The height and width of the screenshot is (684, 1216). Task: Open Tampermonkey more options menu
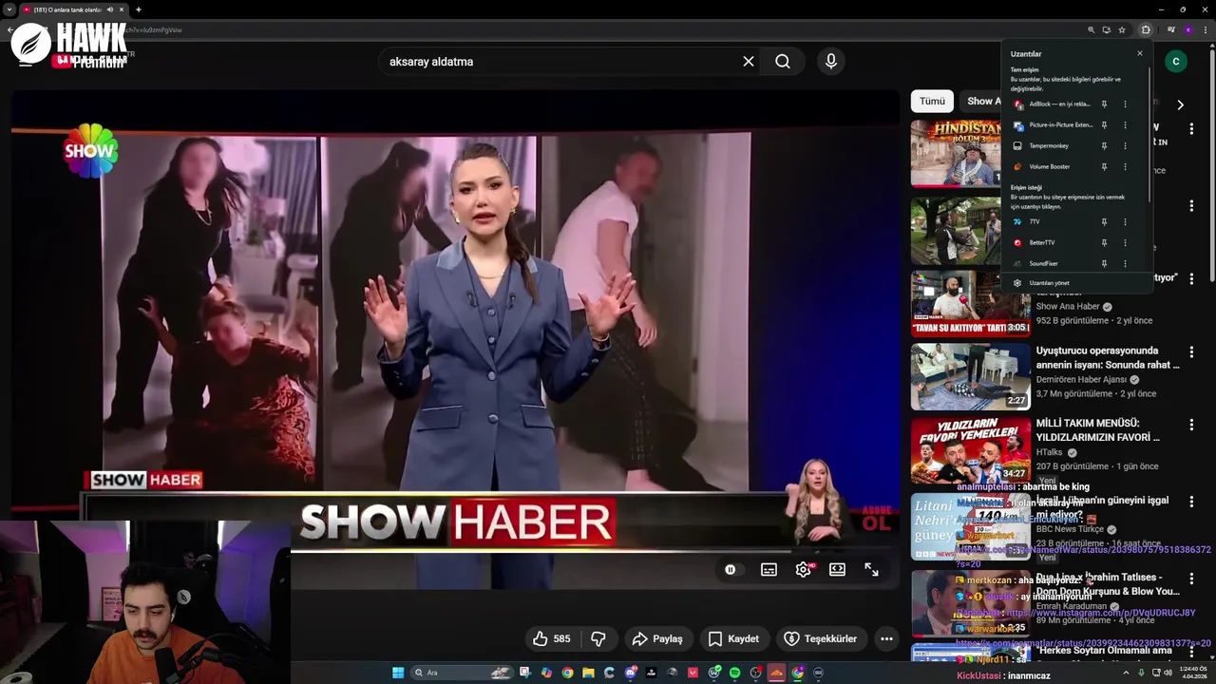pyautogui.click(x=1125, y=146)
